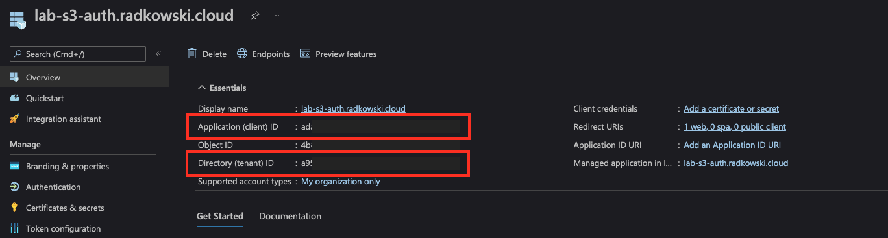Collapse the sidebar with the double chevron

[158, 54]
